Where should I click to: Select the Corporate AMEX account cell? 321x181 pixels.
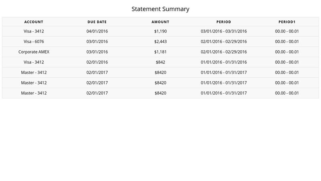[x=34, y=52]
